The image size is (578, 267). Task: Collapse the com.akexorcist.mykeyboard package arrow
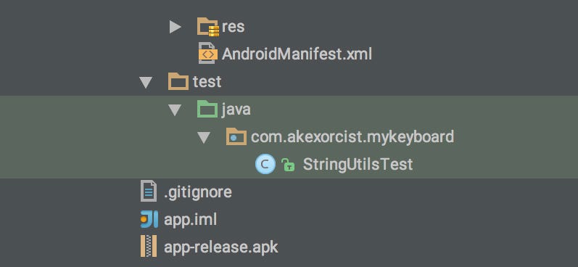(204, 138)
